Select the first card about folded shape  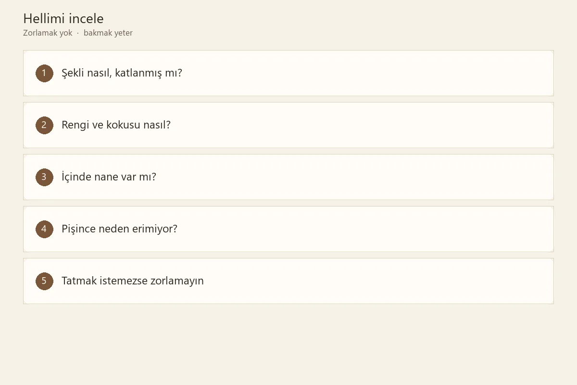click(288, 73)
